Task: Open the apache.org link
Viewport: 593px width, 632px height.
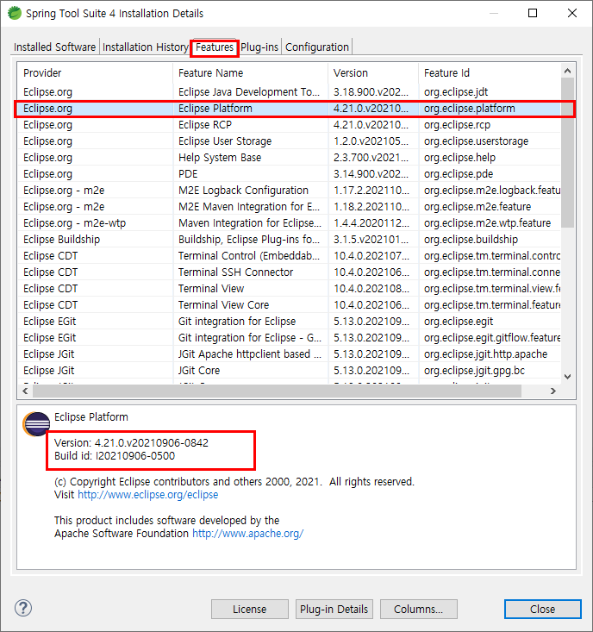Action: 247,533
